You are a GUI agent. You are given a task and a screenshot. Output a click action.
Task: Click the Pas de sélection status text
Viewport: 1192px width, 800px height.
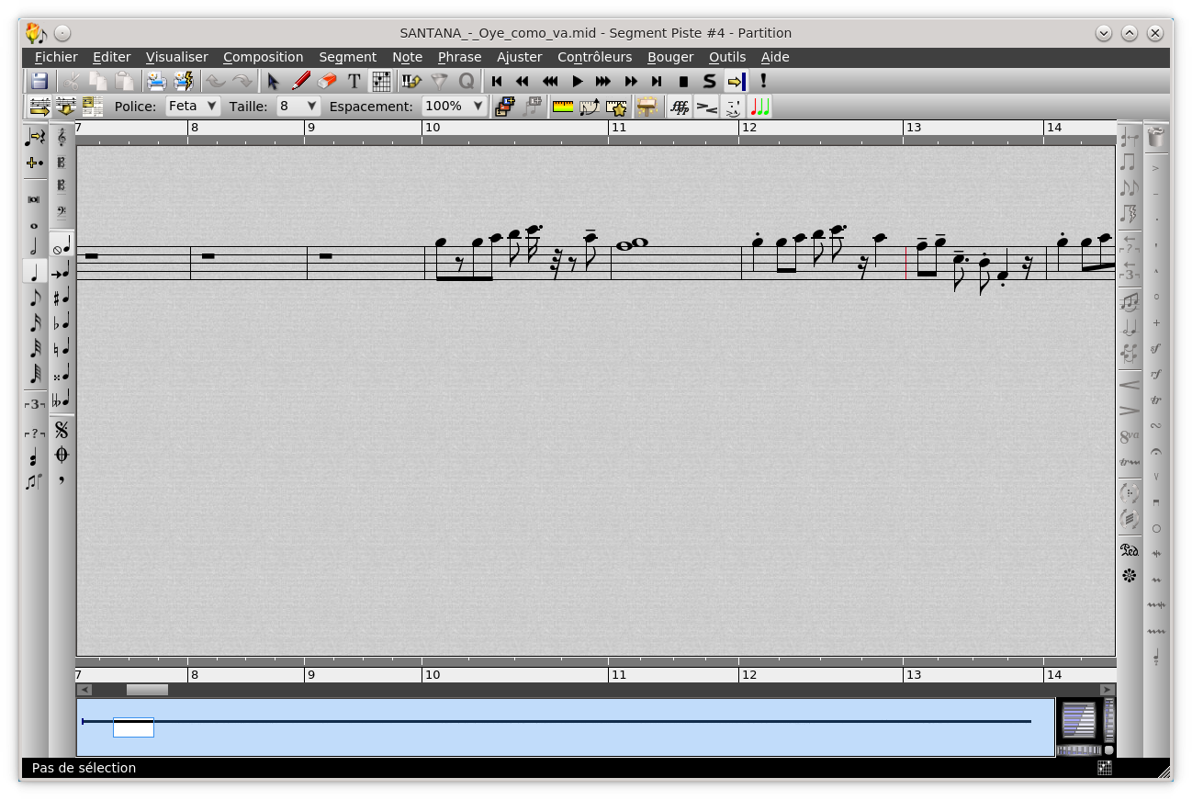[x=84, y=768]
